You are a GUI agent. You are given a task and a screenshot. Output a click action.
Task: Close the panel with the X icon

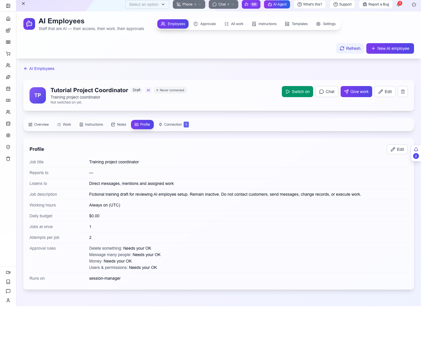[x=23, y=3]
